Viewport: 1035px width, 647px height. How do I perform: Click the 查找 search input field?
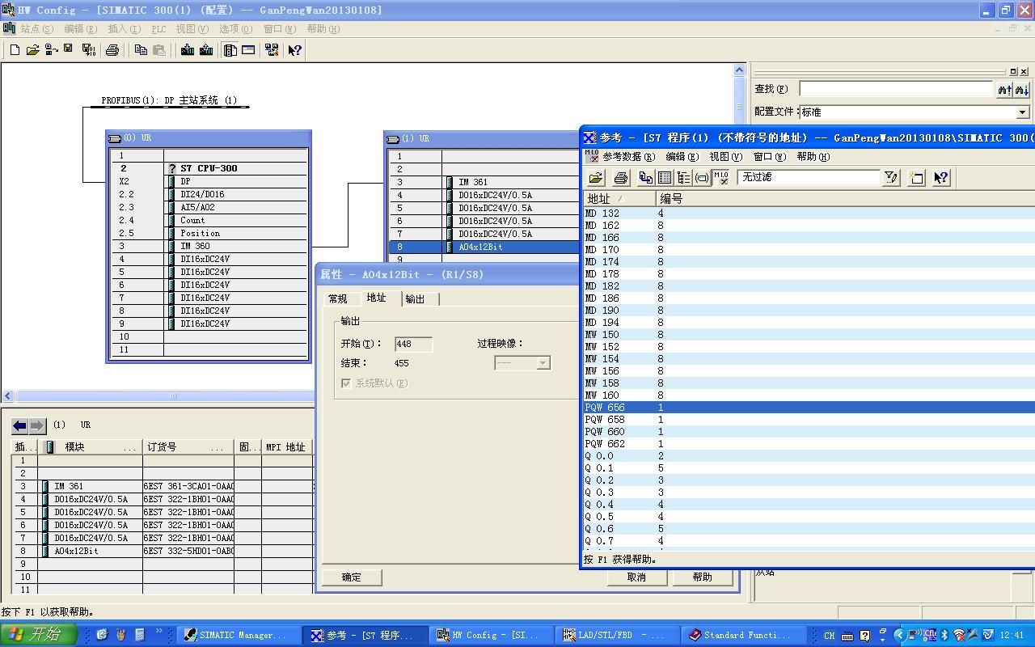(896, 89)
